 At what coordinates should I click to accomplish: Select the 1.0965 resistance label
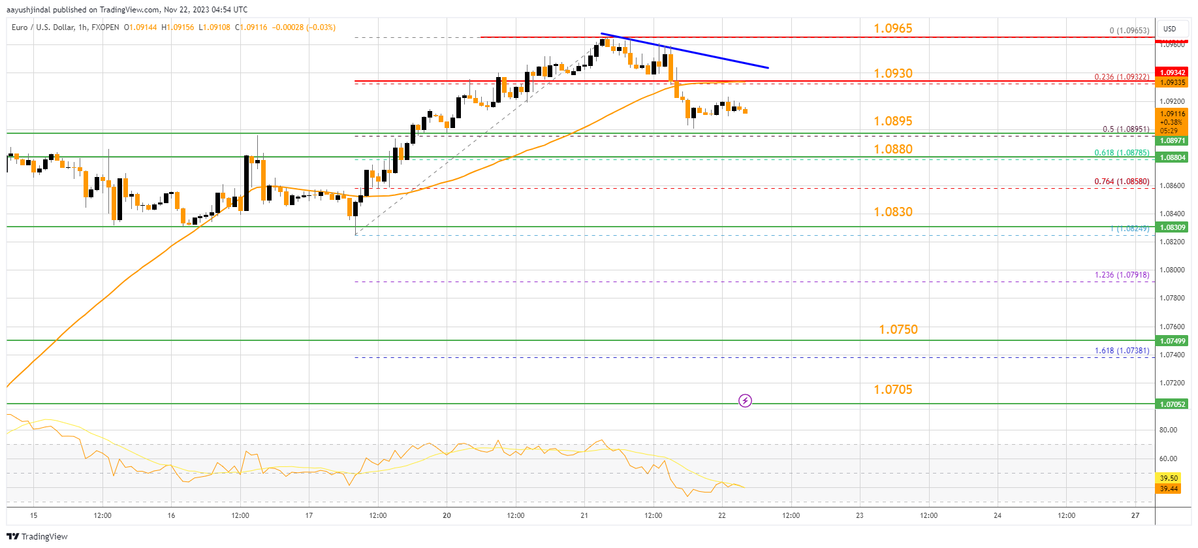893,28
